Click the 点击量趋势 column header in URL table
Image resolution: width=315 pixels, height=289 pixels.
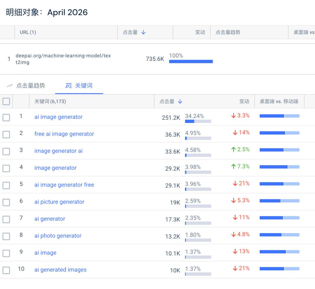tap(228, 32)
